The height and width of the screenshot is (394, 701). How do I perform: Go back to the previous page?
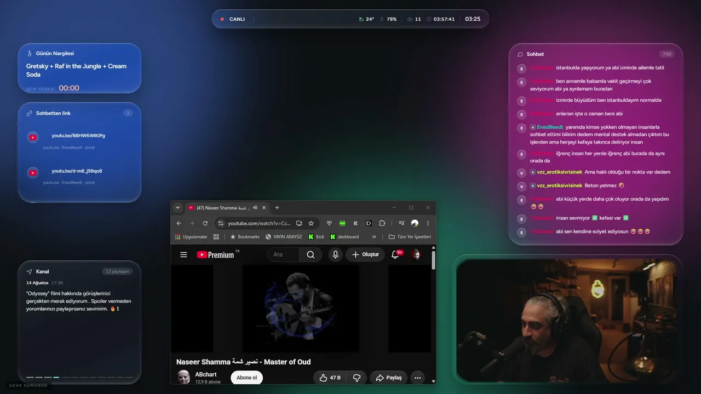[179, 223]
